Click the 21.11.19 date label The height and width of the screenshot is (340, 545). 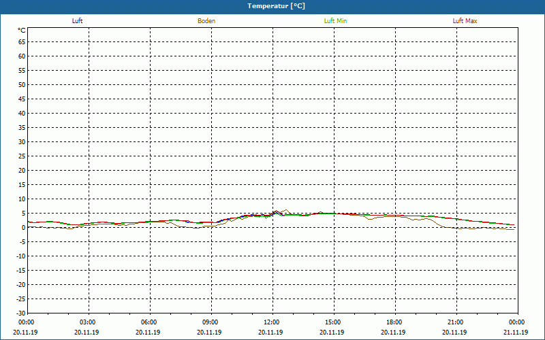516,332
